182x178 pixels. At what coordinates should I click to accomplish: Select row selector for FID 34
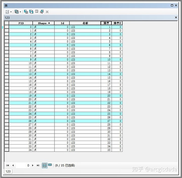(x=7, y=150)
